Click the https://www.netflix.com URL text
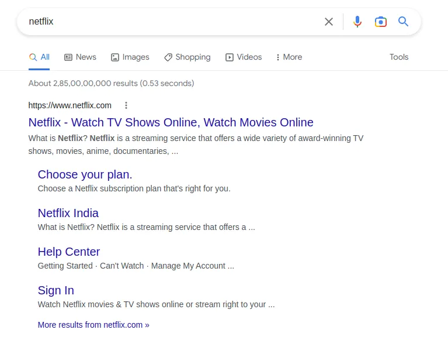The image size is (448, 340). point(70,105)
